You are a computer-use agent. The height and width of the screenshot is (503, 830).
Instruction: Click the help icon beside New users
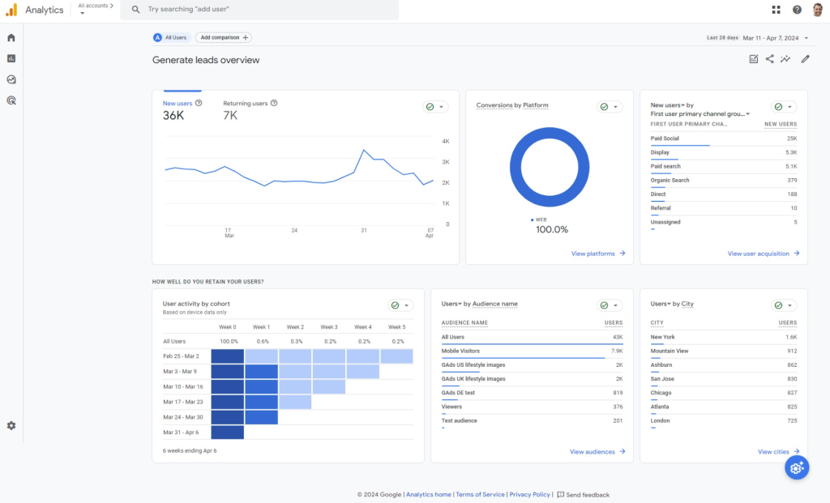[x=199, y=103]
